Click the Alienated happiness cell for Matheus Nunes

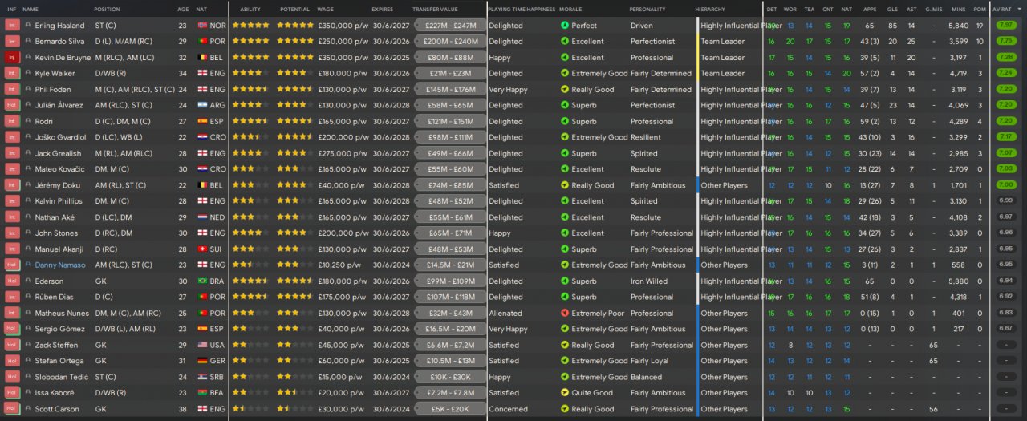coord(505,313)
